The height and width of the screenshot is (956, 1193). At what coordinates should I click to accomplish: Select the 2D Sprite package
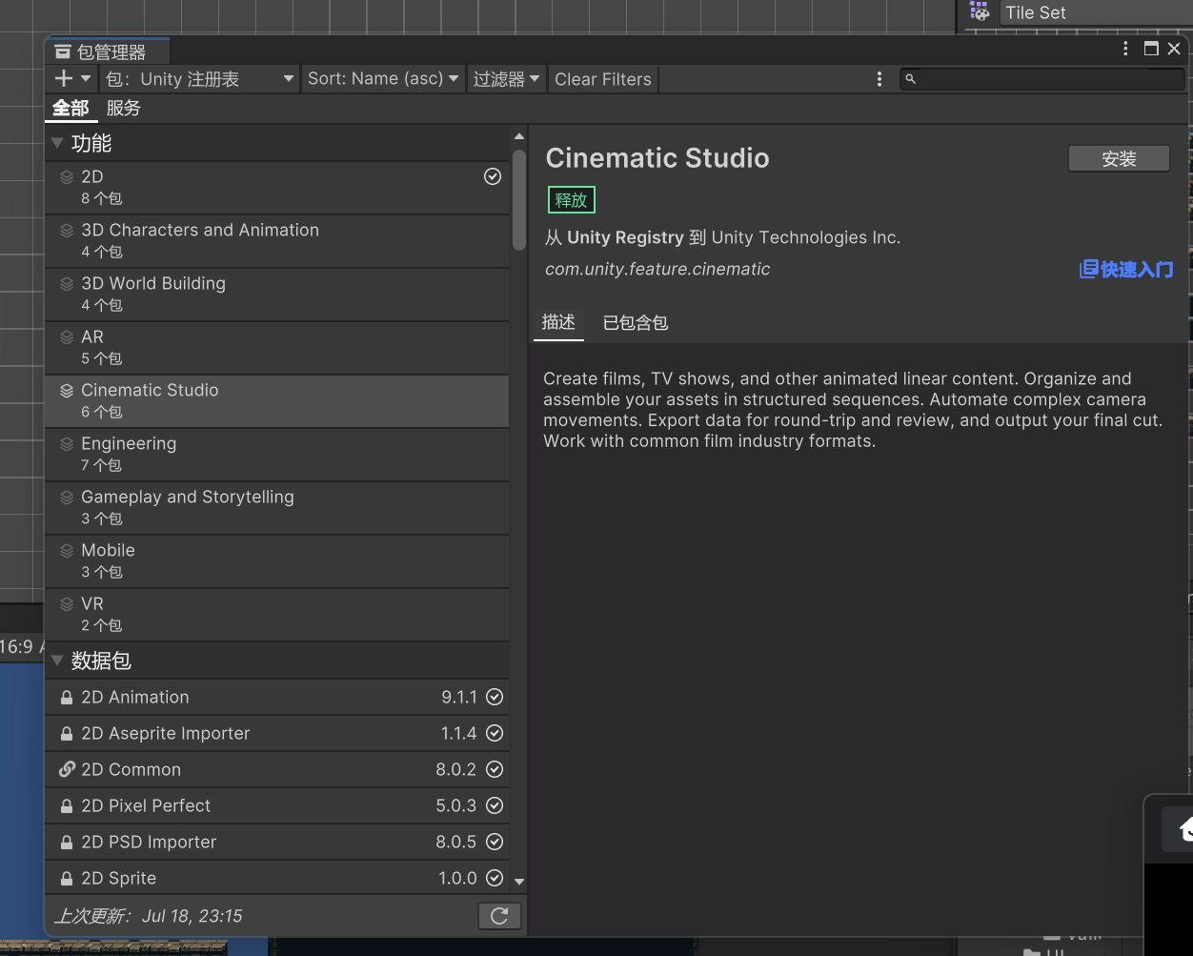pyautogui.click(x=276, y=878)
